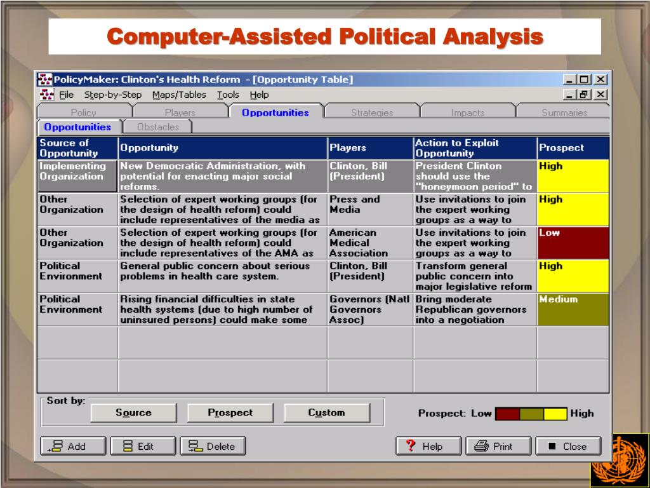Open the File menu
Image resolution: width=650 pixels, height=488 pixels.
click(x=66, y=95)
